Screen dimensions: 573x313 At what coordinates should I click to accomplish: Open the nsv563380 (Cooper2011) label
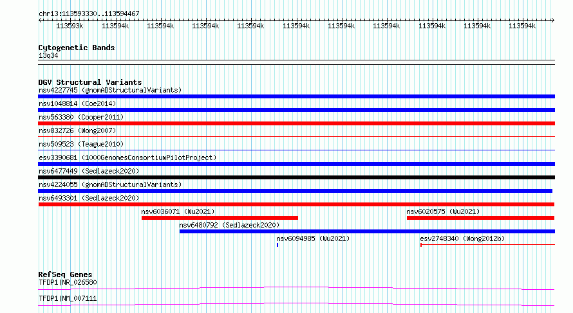[x=81, y=117]
